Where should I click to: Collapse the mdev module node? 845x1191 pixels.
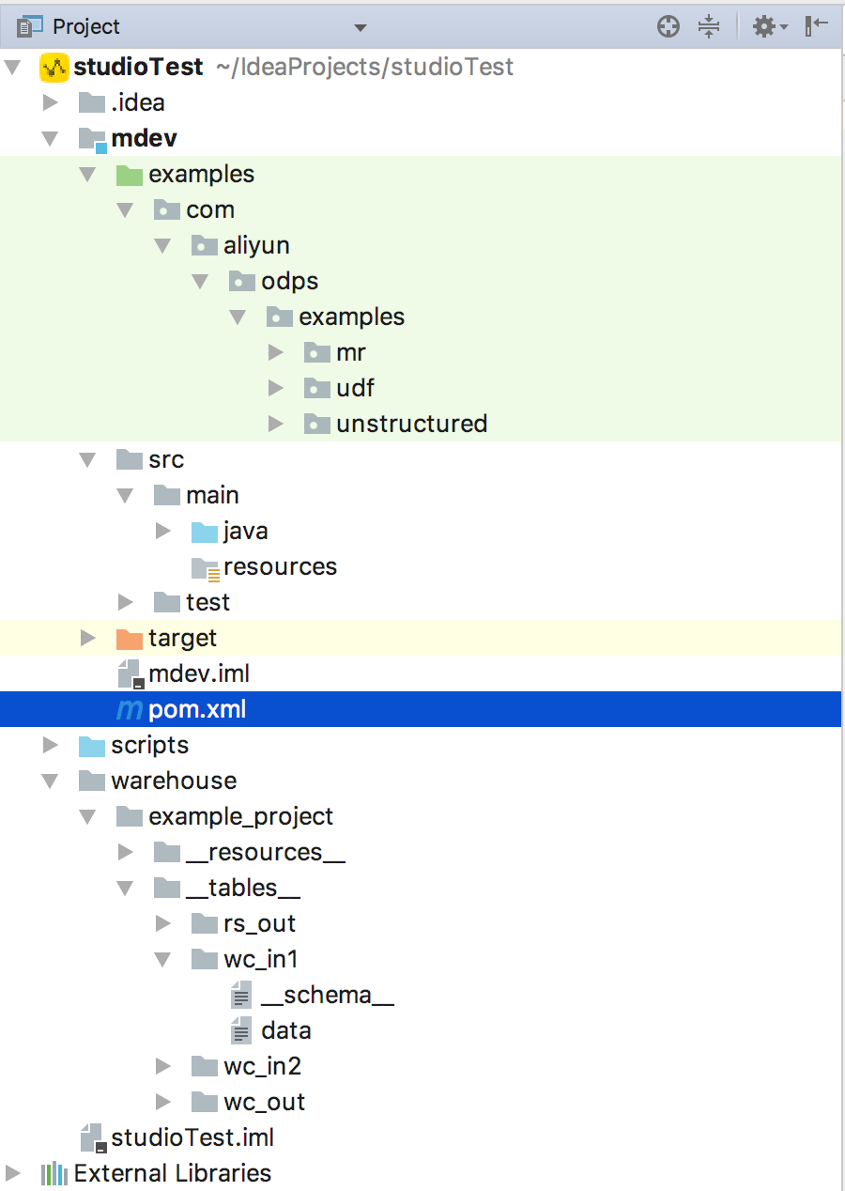pyautogui.click(x=51, y=139)
